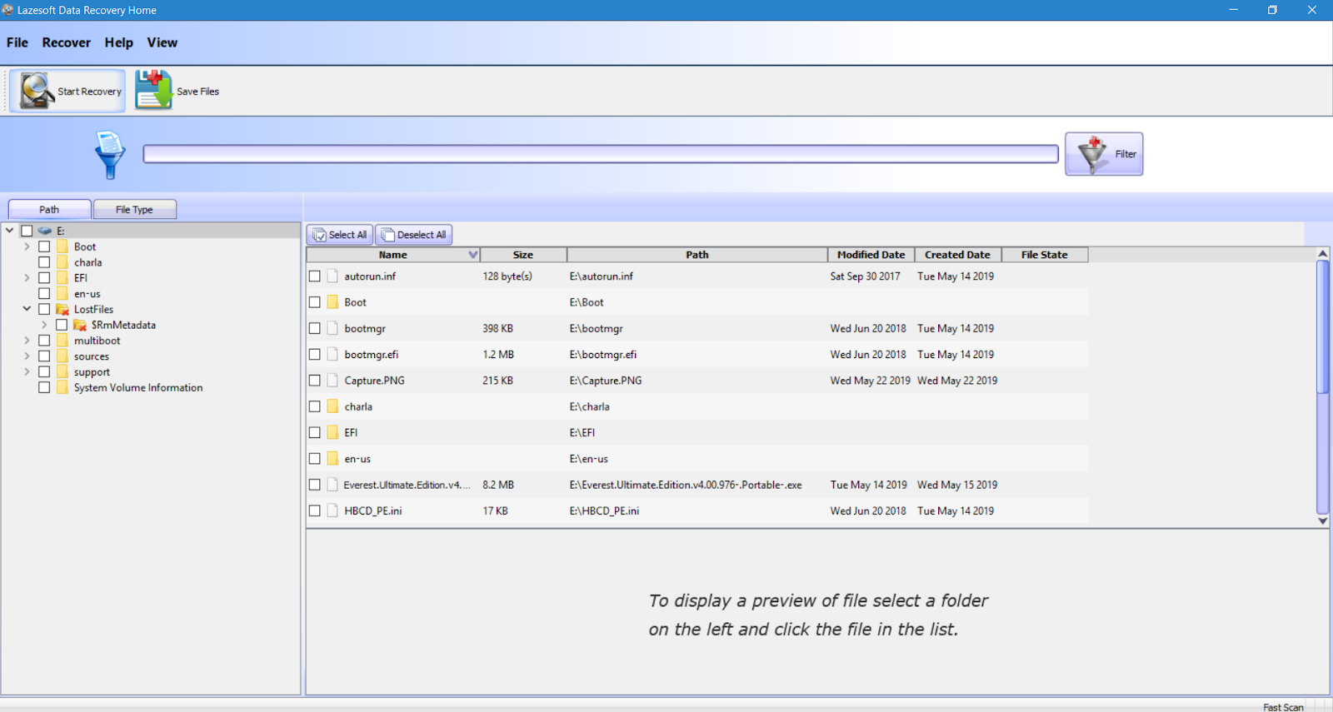Expand the sources folder node

(27, 356)
